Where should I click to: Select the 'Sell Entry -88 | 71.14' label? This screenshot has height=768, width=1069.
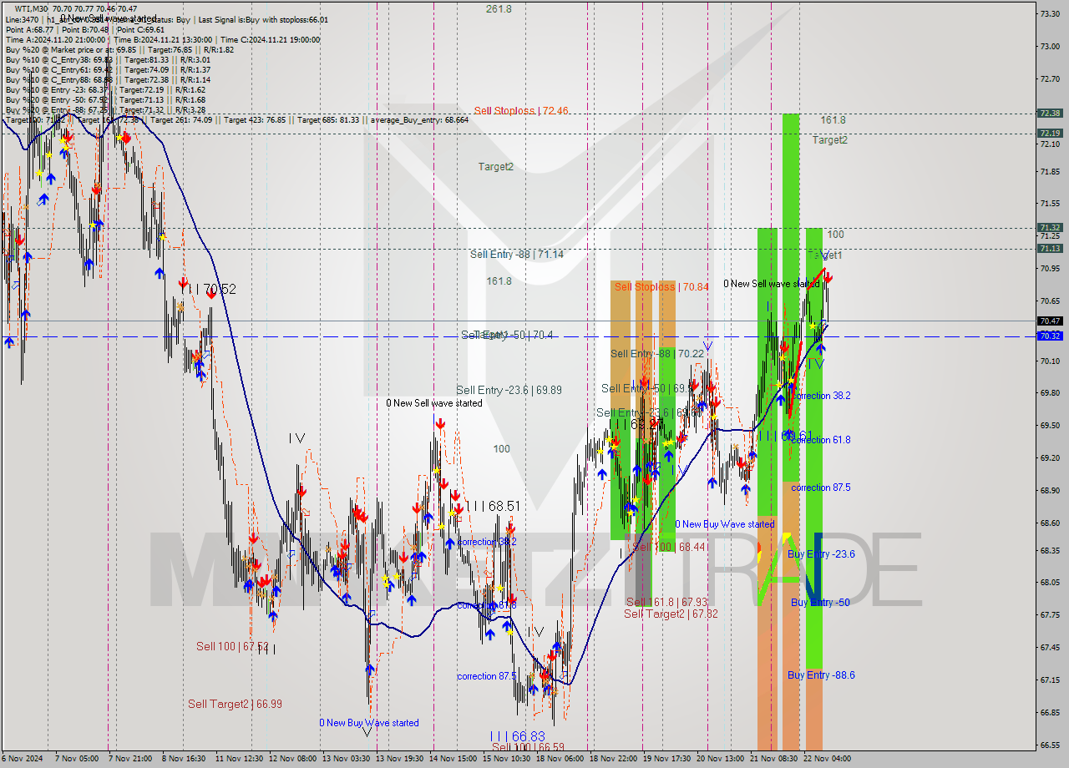click(x=516, y=255)
